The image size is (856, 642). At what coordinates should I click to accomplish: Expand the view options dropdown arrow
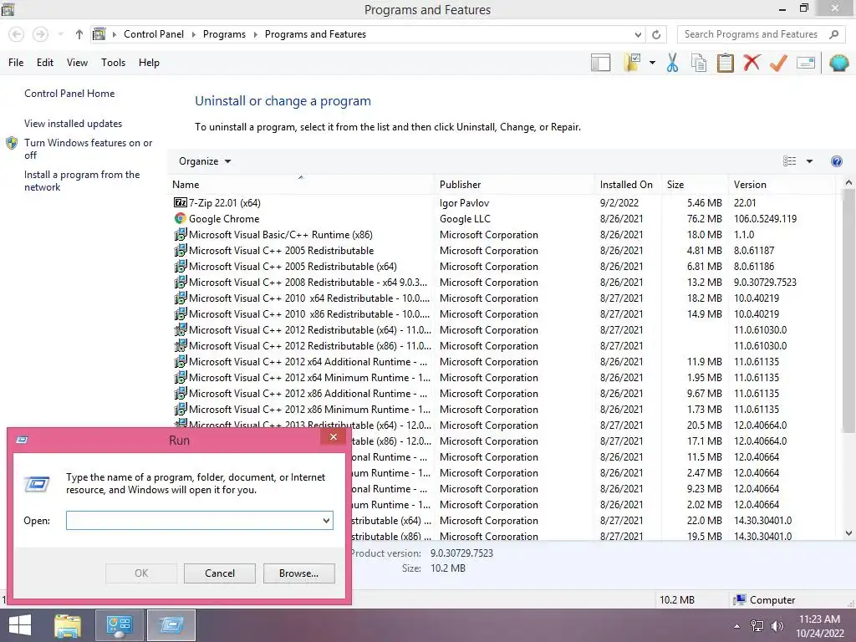coord(809,161)
